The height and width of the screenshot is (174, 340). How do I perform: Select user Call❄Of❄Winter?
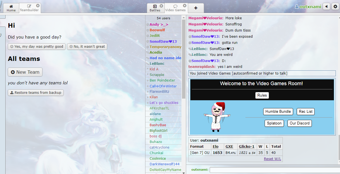point(164,86)
